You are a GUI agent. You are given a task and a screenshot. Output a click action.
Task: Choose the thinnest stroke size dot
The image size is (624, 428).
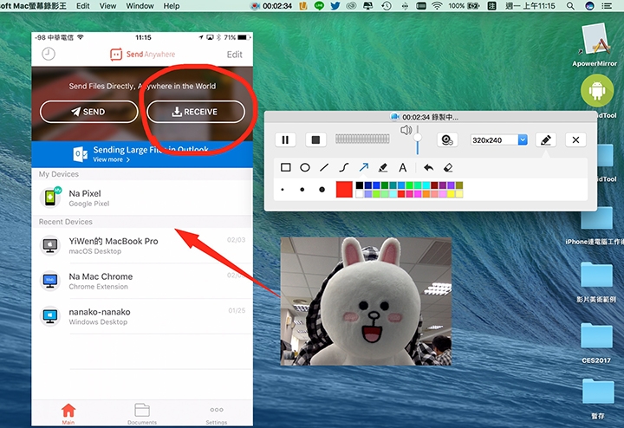(283, 190)
